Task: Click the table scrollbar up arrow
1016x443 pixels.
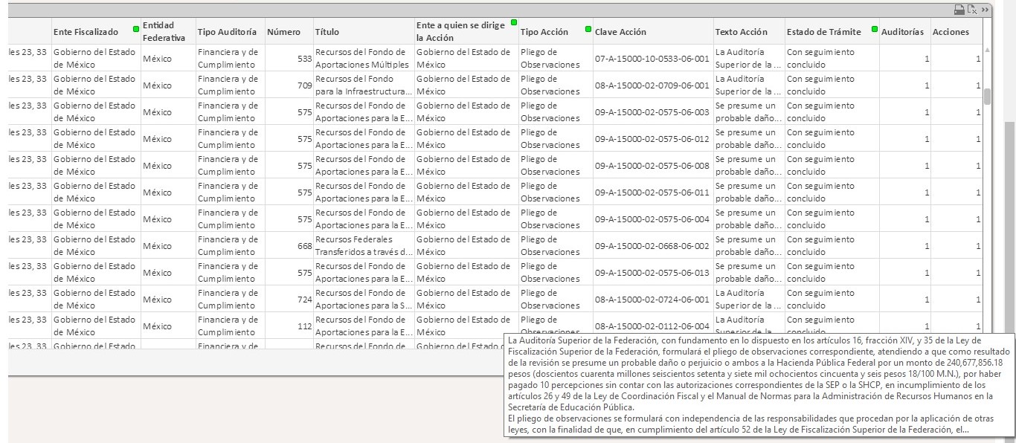Action: (987, 50)
